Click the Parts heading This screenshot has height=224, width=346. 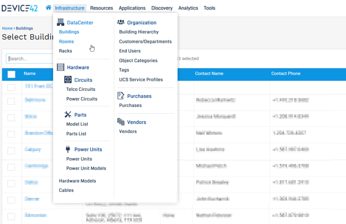click(80, 115)
